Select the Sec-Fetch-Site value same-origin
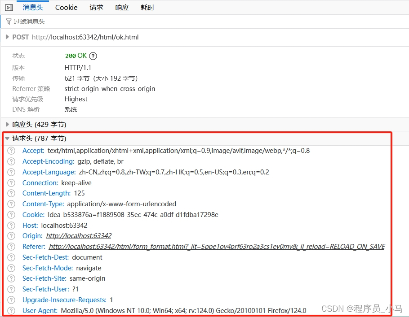 pyautogui.click(x=87, y=278)
